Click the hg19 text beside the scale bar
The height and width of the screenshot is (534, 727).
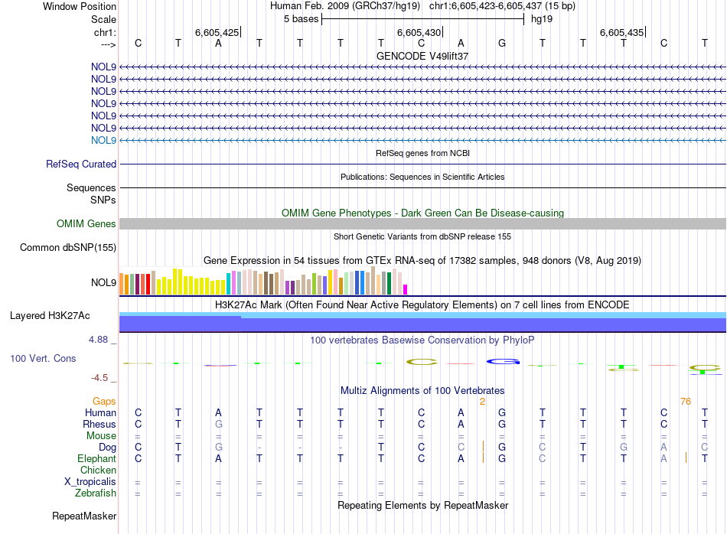(x=542, y=19)
